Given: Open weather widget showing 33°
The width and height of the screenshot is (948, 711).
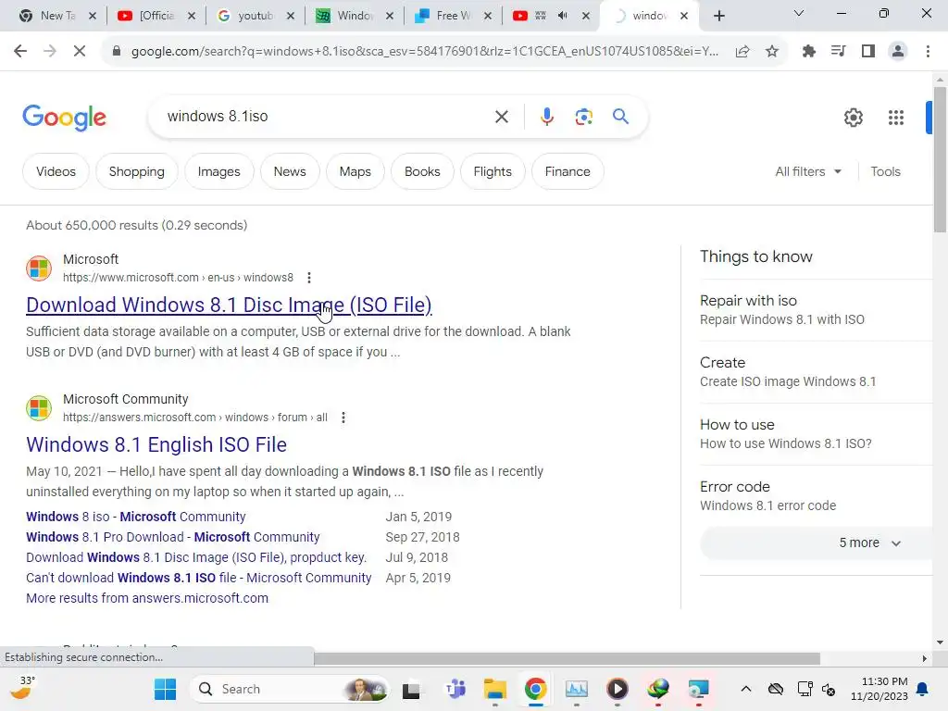Looking at the screenshot, I should pyautogui.click(x=22, y=688).
